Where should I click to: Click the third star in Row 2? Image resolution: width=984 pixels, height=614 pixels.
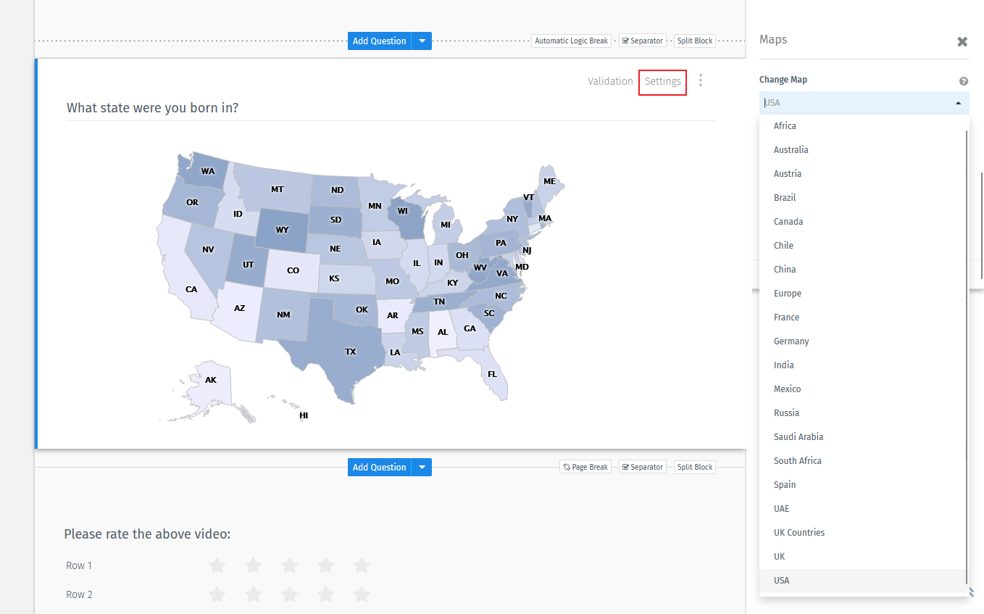pos(289,594)
